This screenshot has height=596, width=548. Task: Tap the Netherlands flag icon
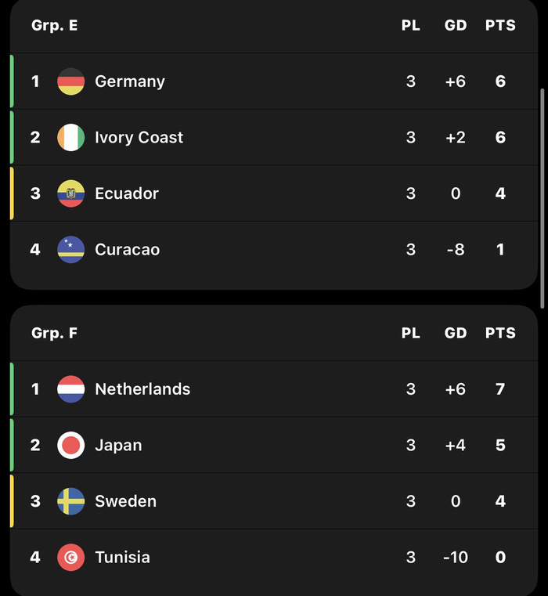70,388
